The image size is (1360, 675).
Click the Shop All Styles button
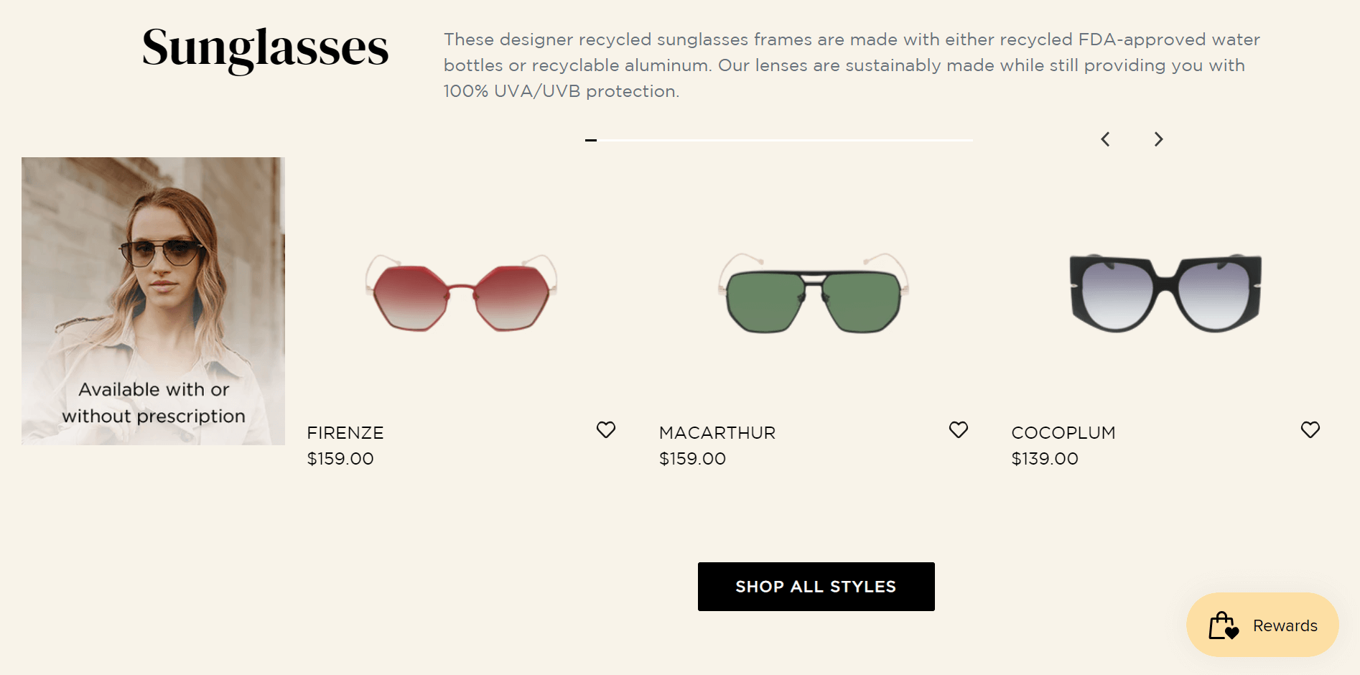816,587
